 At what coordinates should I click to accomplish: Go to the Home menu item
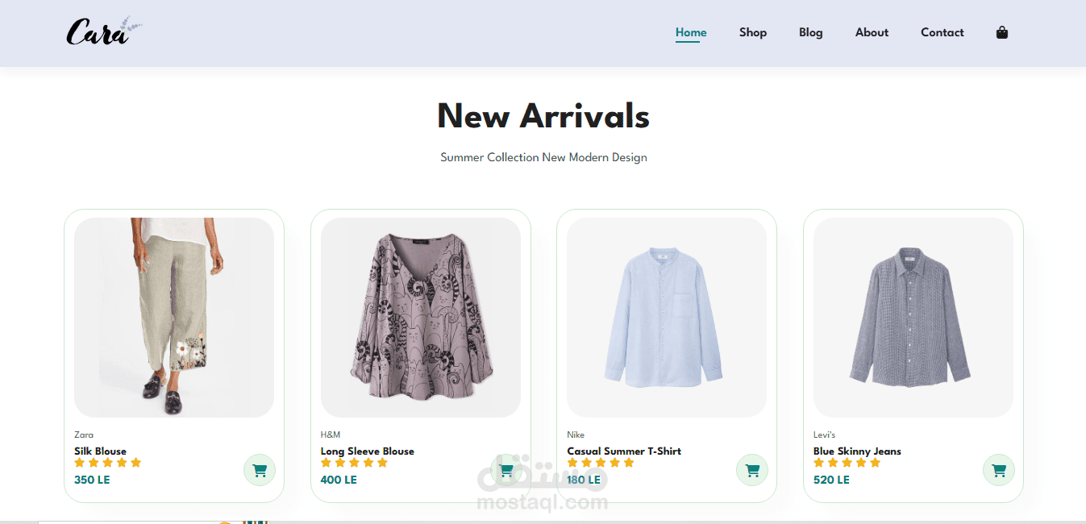pyautogui.click(x=691, y=33)
